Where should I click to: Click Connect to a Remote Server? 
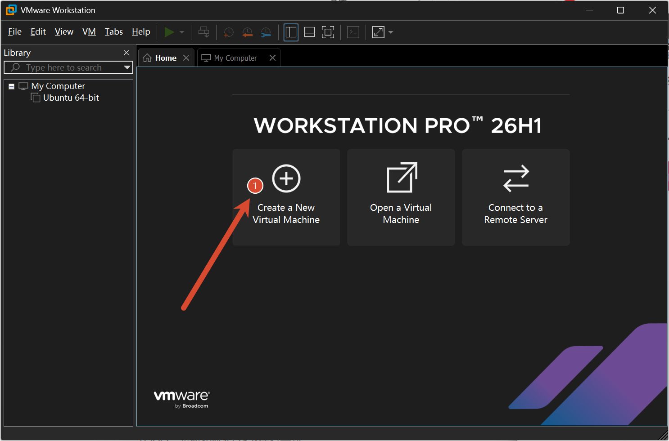point(516,197)
